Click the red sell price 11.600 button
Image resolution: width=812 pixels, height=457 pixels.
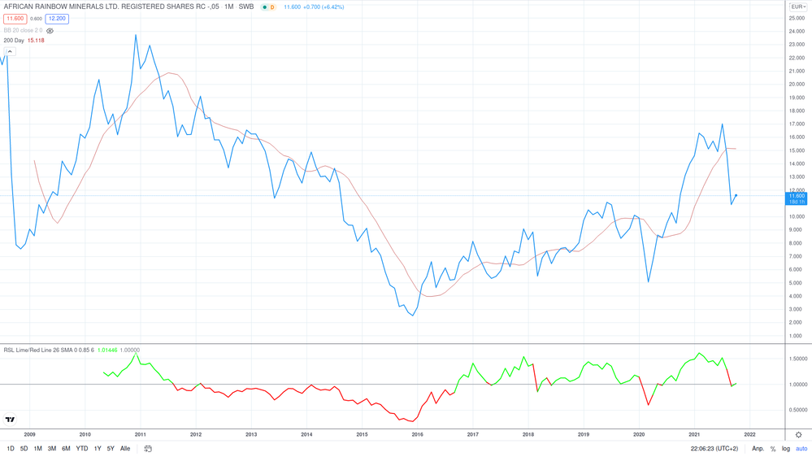coord(15,19)
